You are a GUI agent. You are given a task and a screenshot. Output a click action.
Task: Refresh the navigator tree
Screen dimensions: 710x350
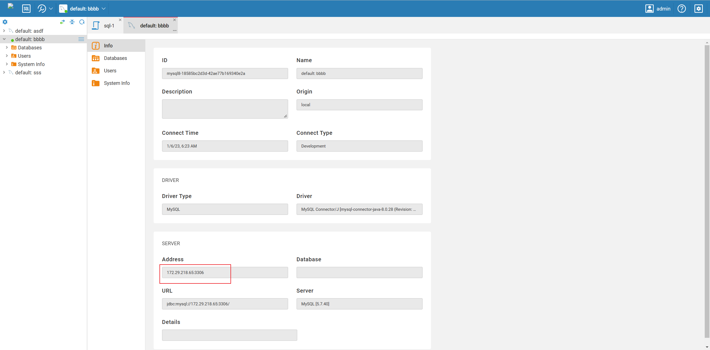click(82, 22)
